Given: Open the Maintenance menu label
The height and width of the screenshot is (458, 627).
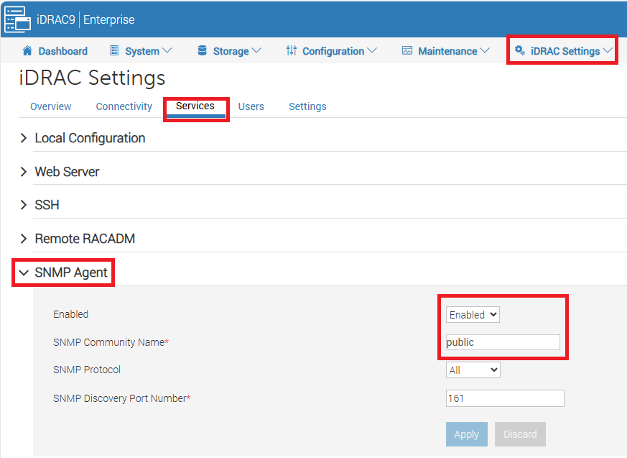Looking at the screenshot, I should point(447,51).
